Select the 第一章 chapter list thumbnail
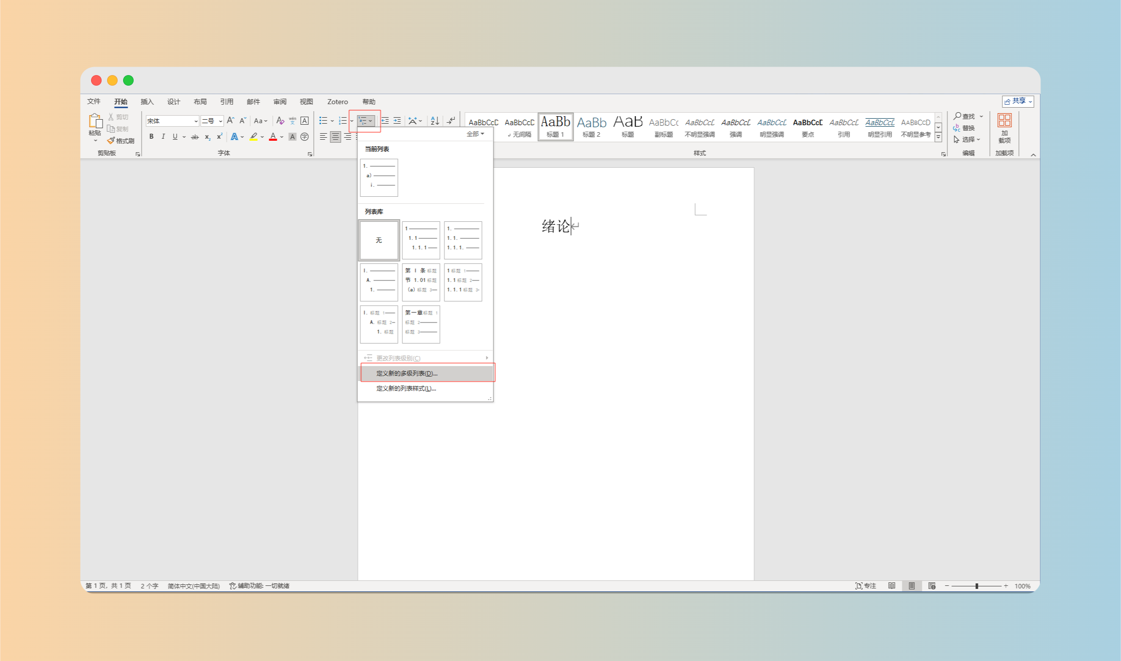The height and width of the screenshot is (661, 1121). coord(421,324)
